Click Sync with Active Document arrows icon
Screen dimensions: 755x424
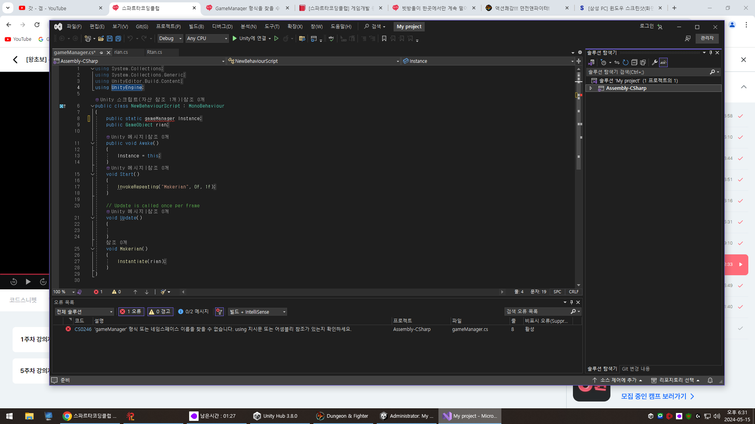617,62
